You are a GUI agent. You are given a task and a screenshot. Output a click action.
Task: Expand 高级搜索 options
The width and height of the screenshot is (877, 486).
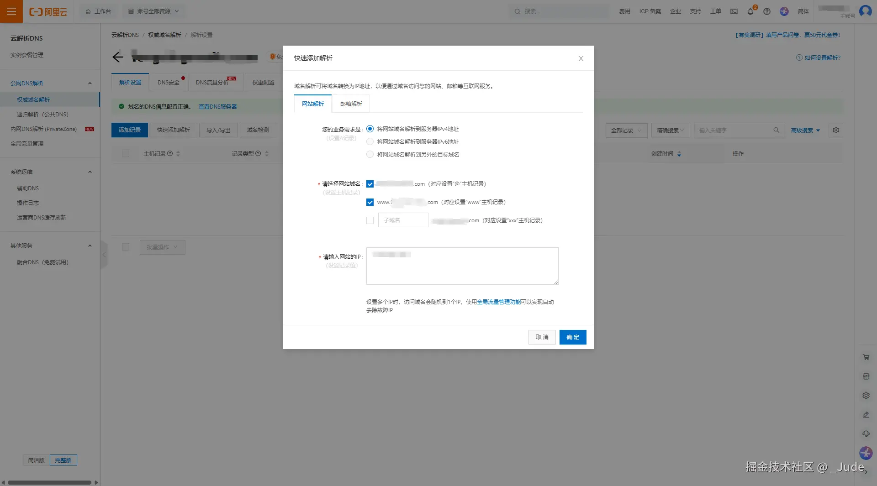[x=805, y=130]
